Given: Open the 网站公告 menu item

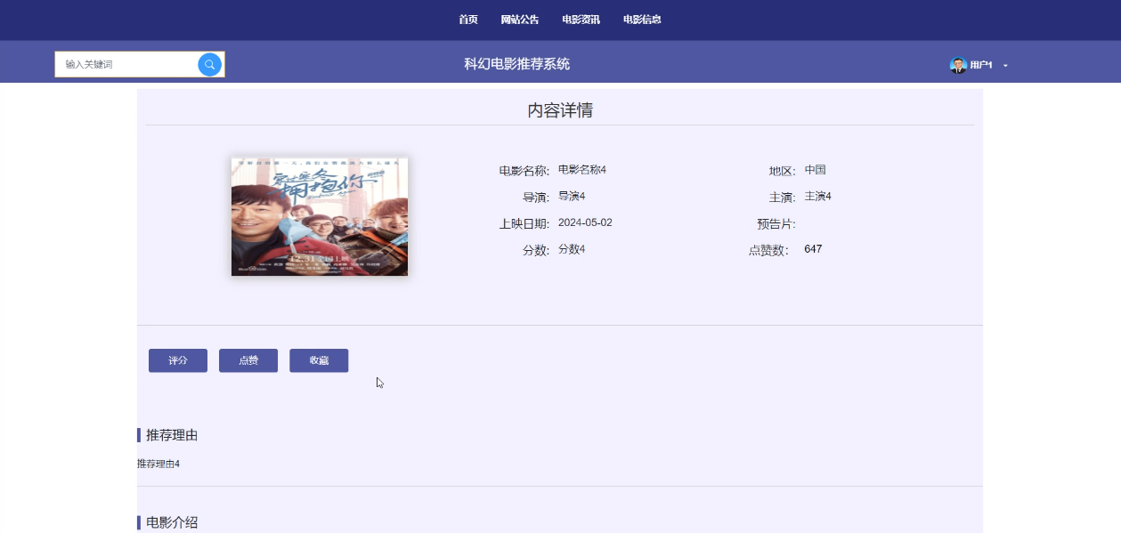Looking at the screenshot, I should pyautogui.click(x=520, y=20).
